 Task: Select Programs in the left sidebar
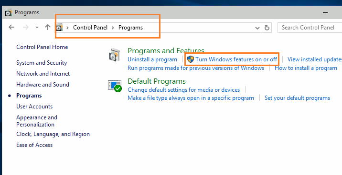29,96
